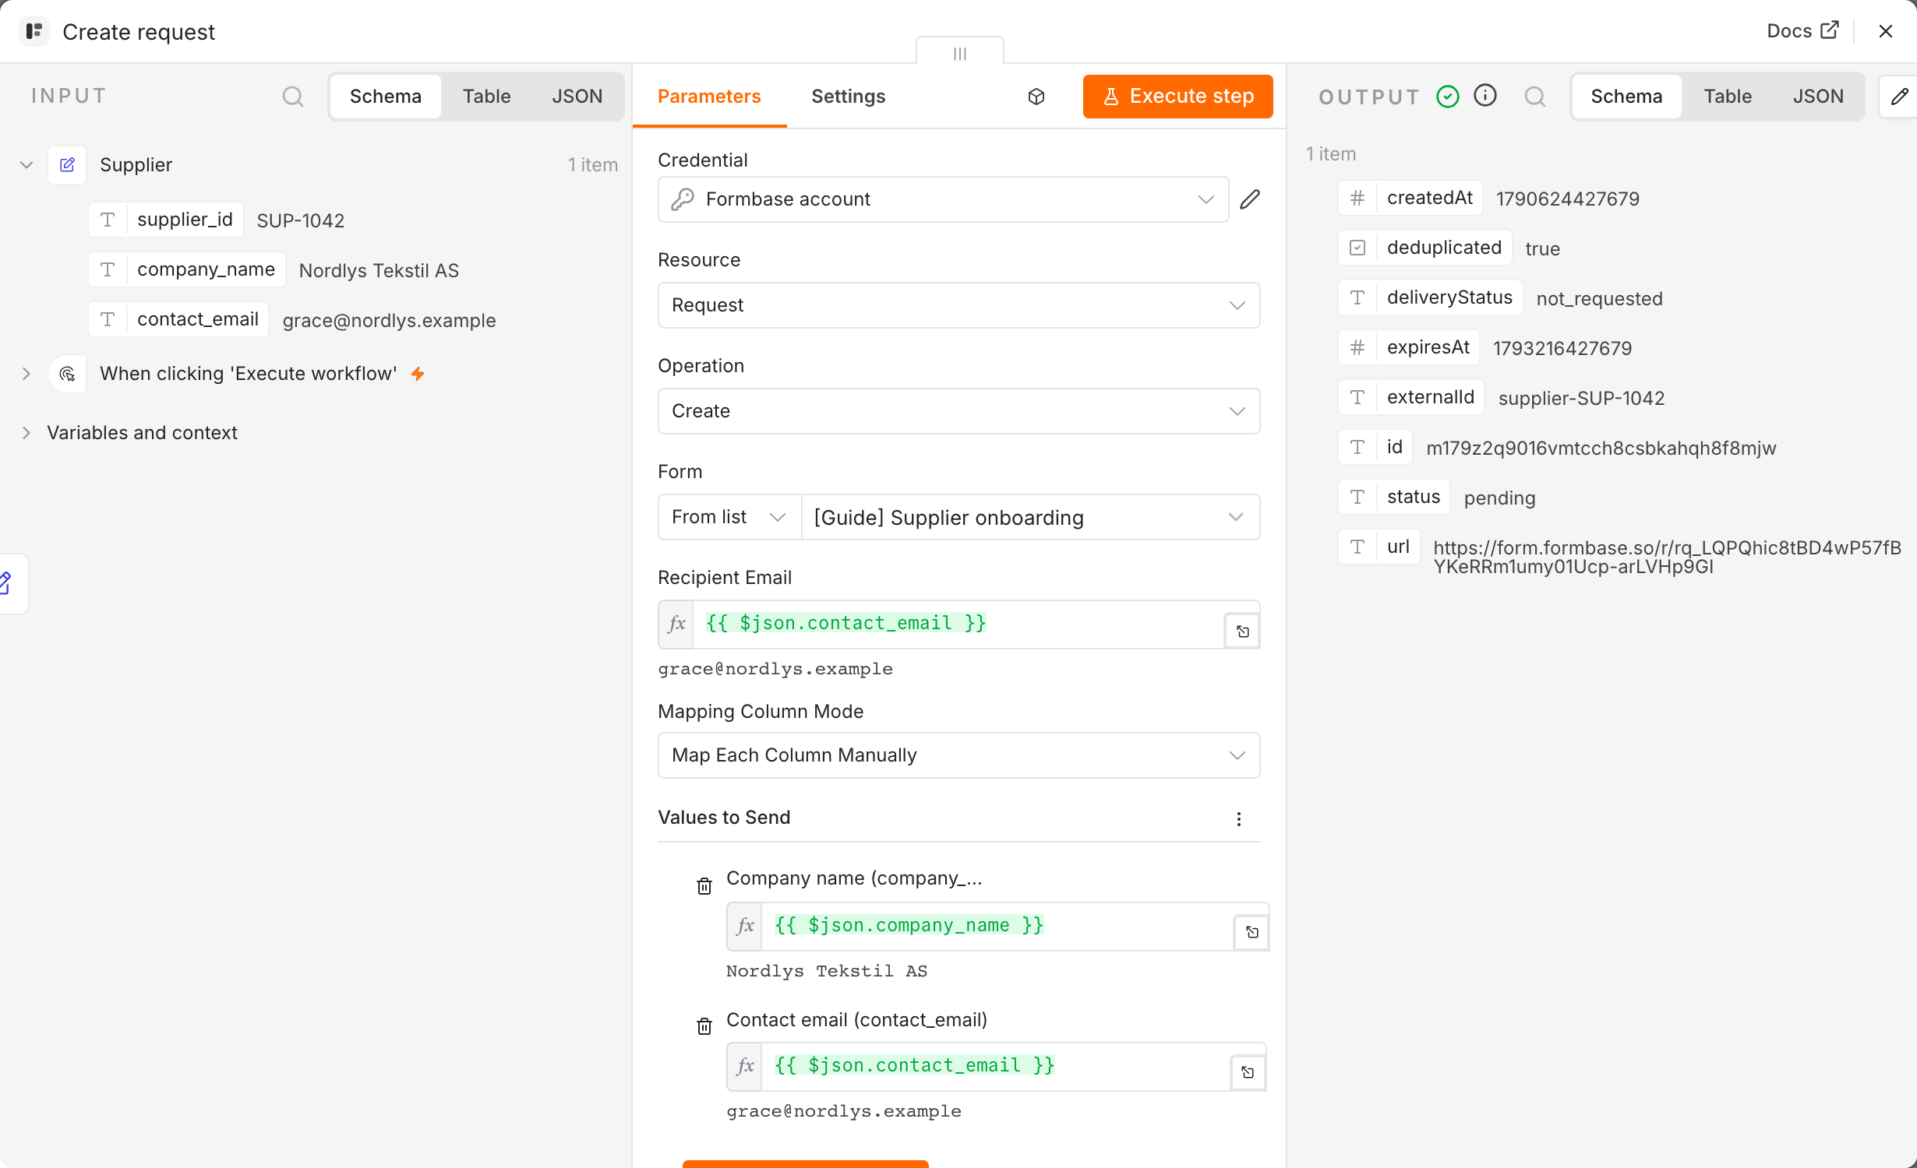Open the Resource dropdown showing Request

coord(959,305)
